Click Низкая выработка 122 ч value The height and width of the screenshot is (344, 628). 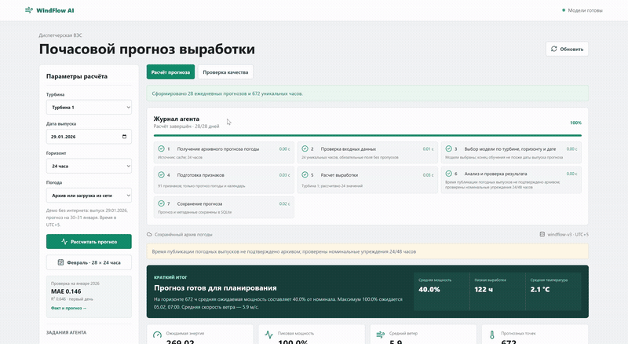click(484, 290)
